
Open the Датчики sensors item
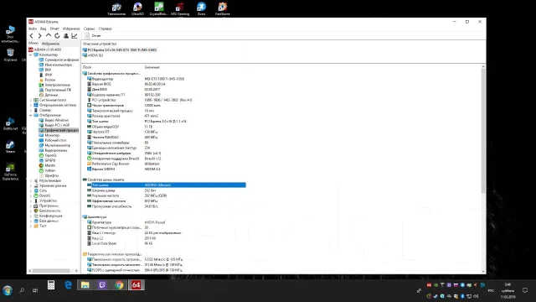point(49,95)
